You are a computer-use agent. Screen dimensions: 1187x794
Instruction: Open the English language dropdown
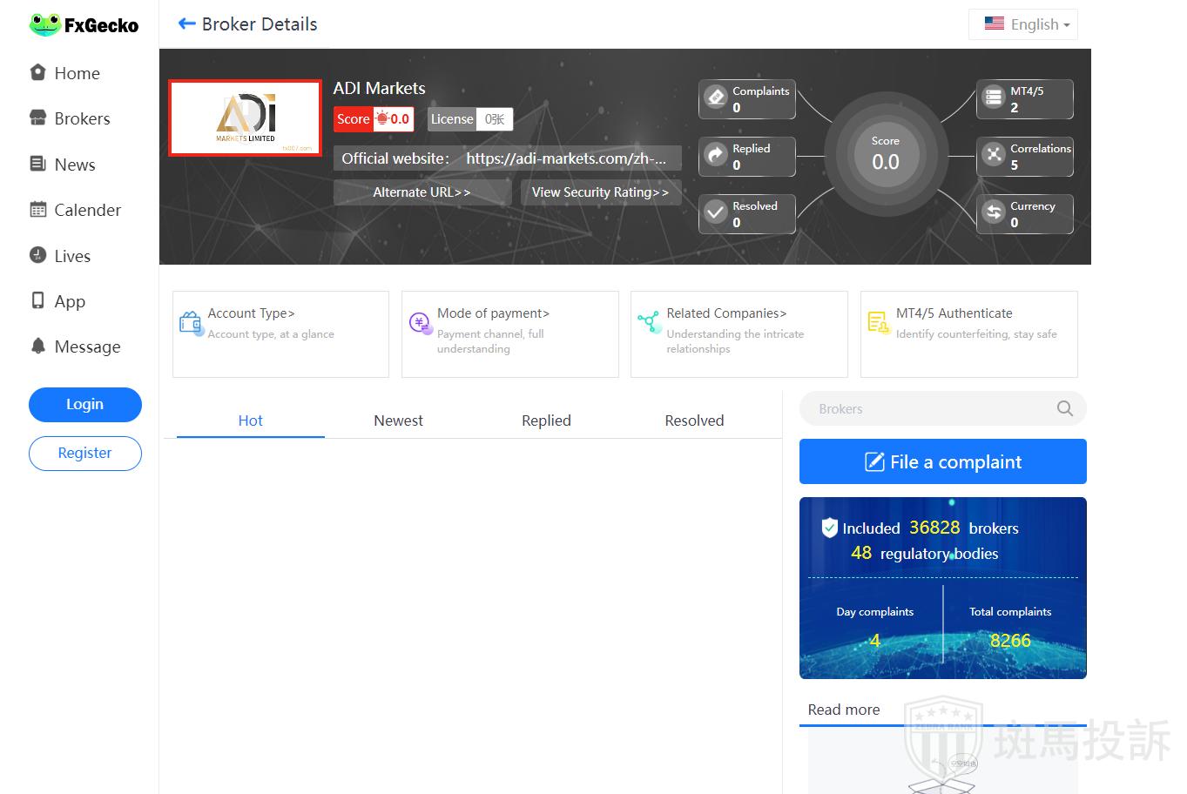coord(1023,24)
